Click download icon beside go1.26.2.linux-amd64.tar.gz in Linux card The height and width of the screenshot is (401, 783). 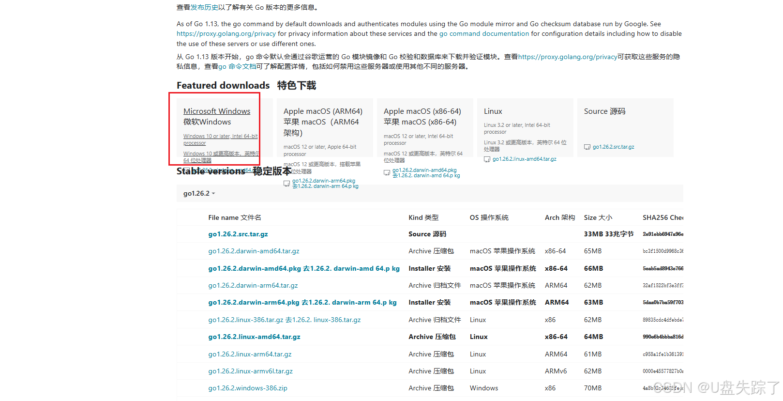[487, 159]
